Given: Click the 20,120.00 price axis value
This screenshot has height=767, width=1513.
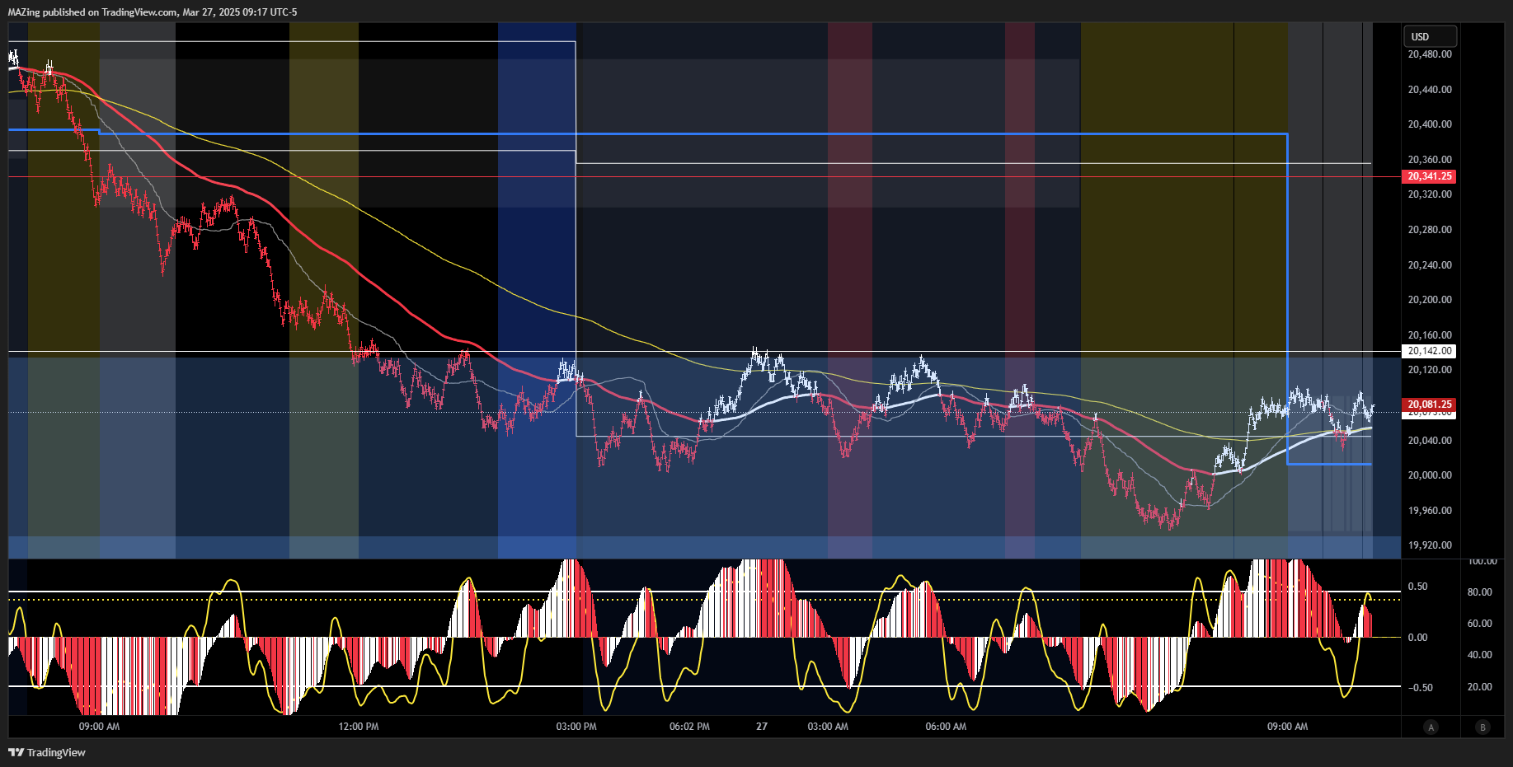Looking at the screenshot, I should [x=1430, y=370].
